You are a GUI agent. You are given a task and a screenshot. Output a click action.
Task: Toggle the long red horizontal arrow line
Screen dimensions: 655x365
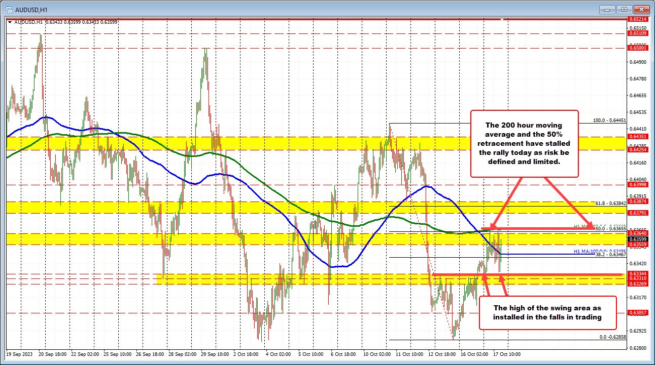pos(558,274)
